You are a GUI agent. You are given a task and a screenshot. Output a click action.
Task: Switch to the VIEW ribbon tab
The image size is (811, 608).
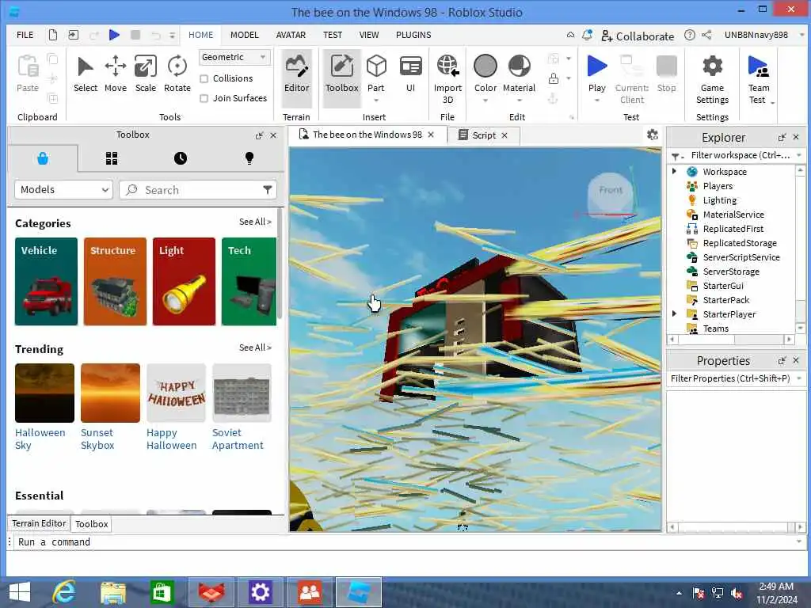(x=369, y=35)
